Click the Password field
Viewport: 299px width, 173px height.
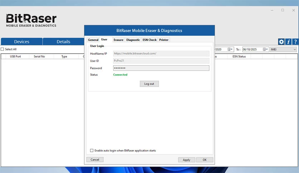(161, 68)
